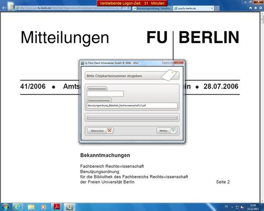Image resolution: width=264 pixels, height=211 pixels.
Task: Open the Internet Explorer home icon
Action: click(250, 8)
